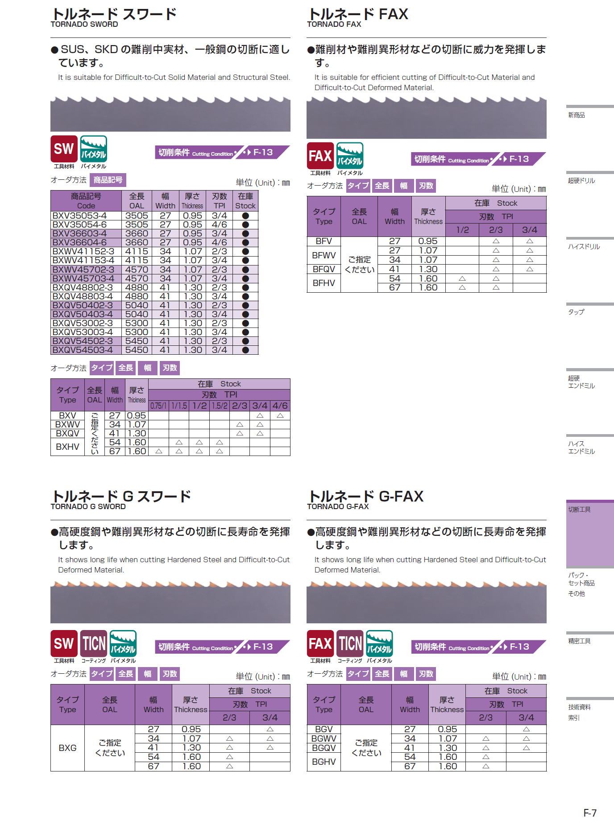Click the BGHV type cell
Image resolution: width=614 pixels, height=821 pixels.
324,762
